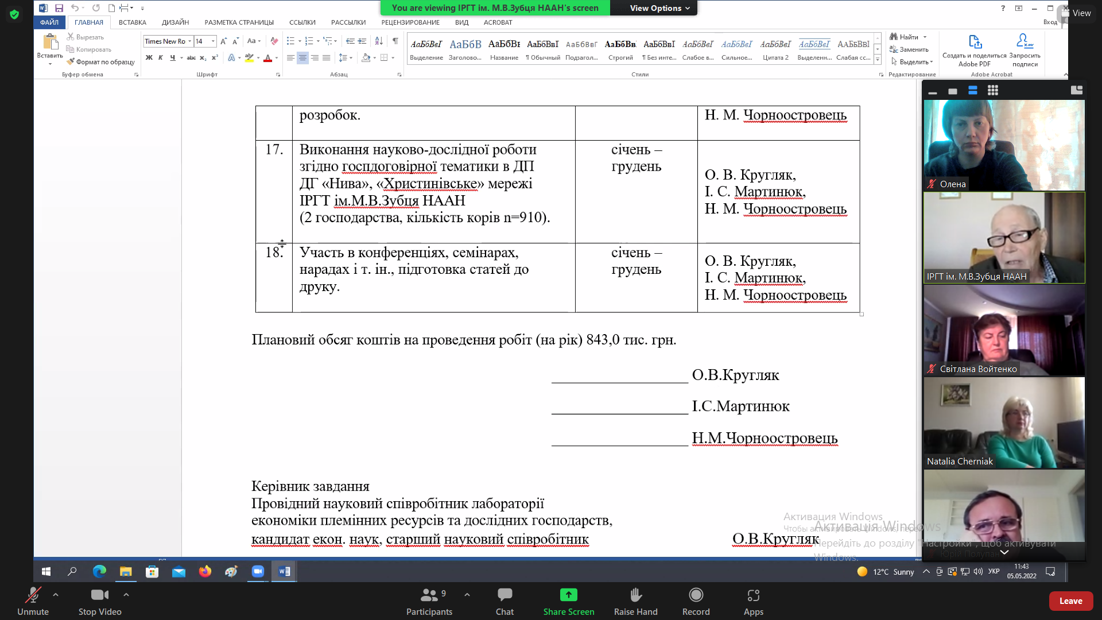This screenshot has height=620, width=1102.
Task: Apply the Заголово... heading style
Action: pos(465,49)
